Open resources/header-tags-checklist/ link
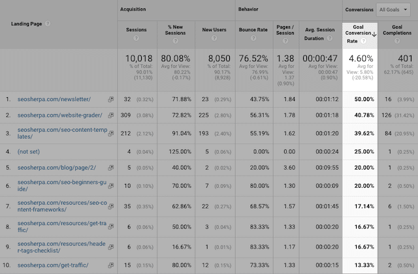This screenshot has height=274, width=418. (x=61, y=247)
